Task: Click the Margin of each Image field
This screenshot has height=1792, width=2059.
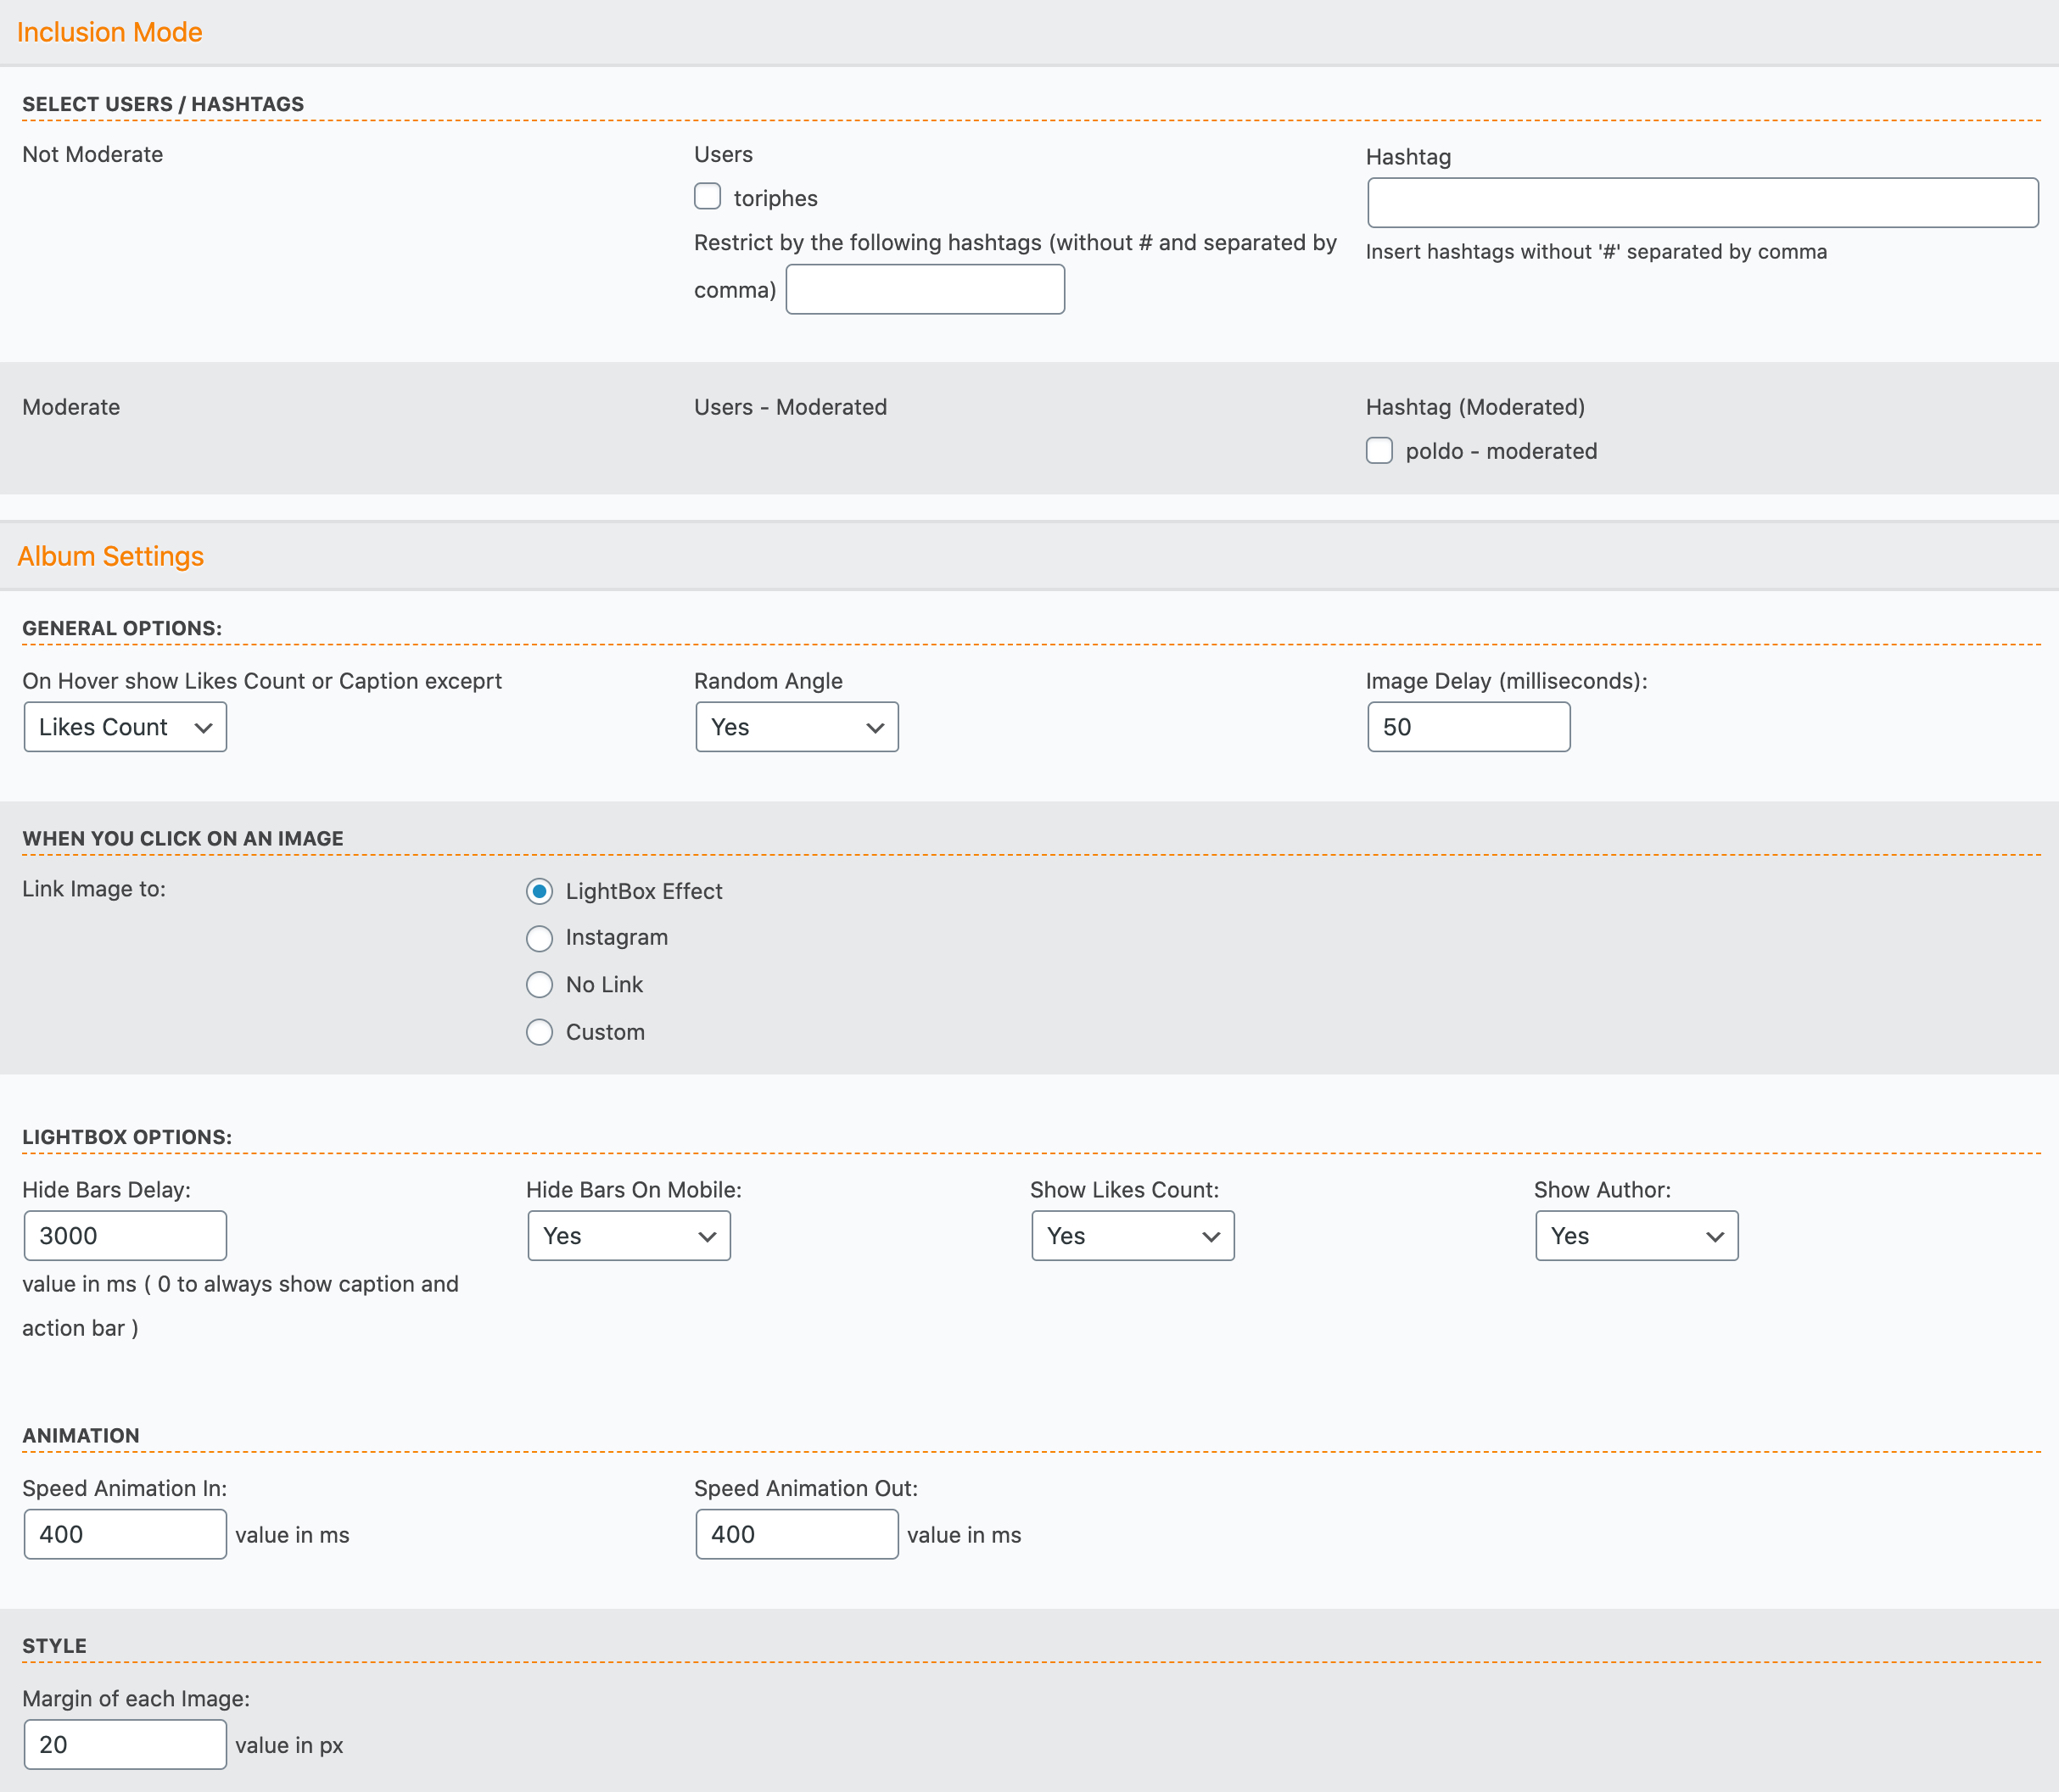Action: point(125,1744)
